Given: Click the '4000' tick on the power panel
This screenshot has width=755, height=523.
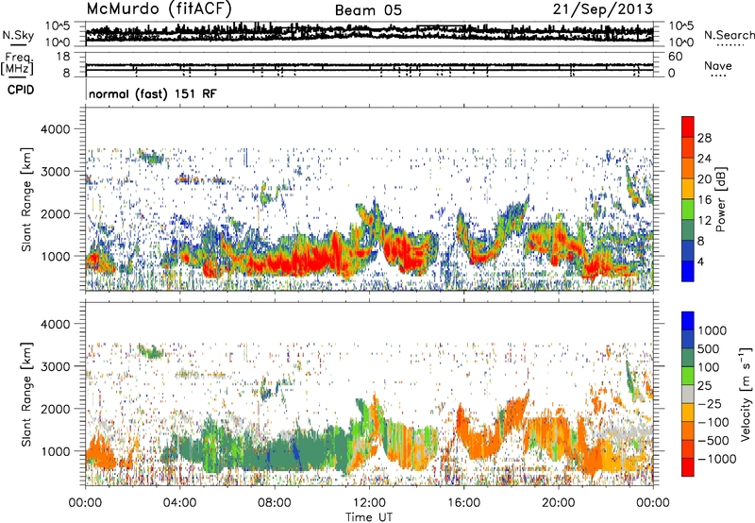Looking at the screenshot, I should pos(58,129).
